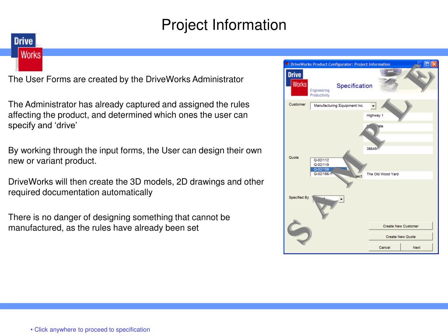Maximize the Product Configurator window
Image resolution: width=448 pixels, height=336 pixels.
427,64
